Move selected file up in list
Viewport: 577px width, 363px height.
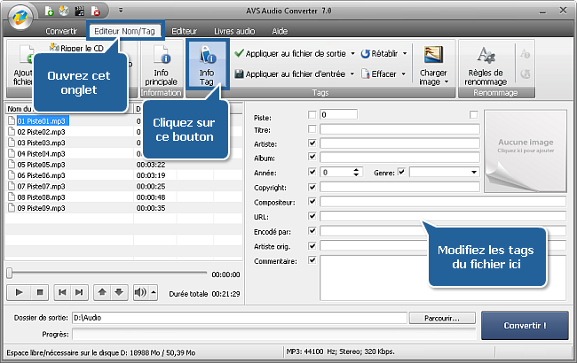(x=103, y=291)
